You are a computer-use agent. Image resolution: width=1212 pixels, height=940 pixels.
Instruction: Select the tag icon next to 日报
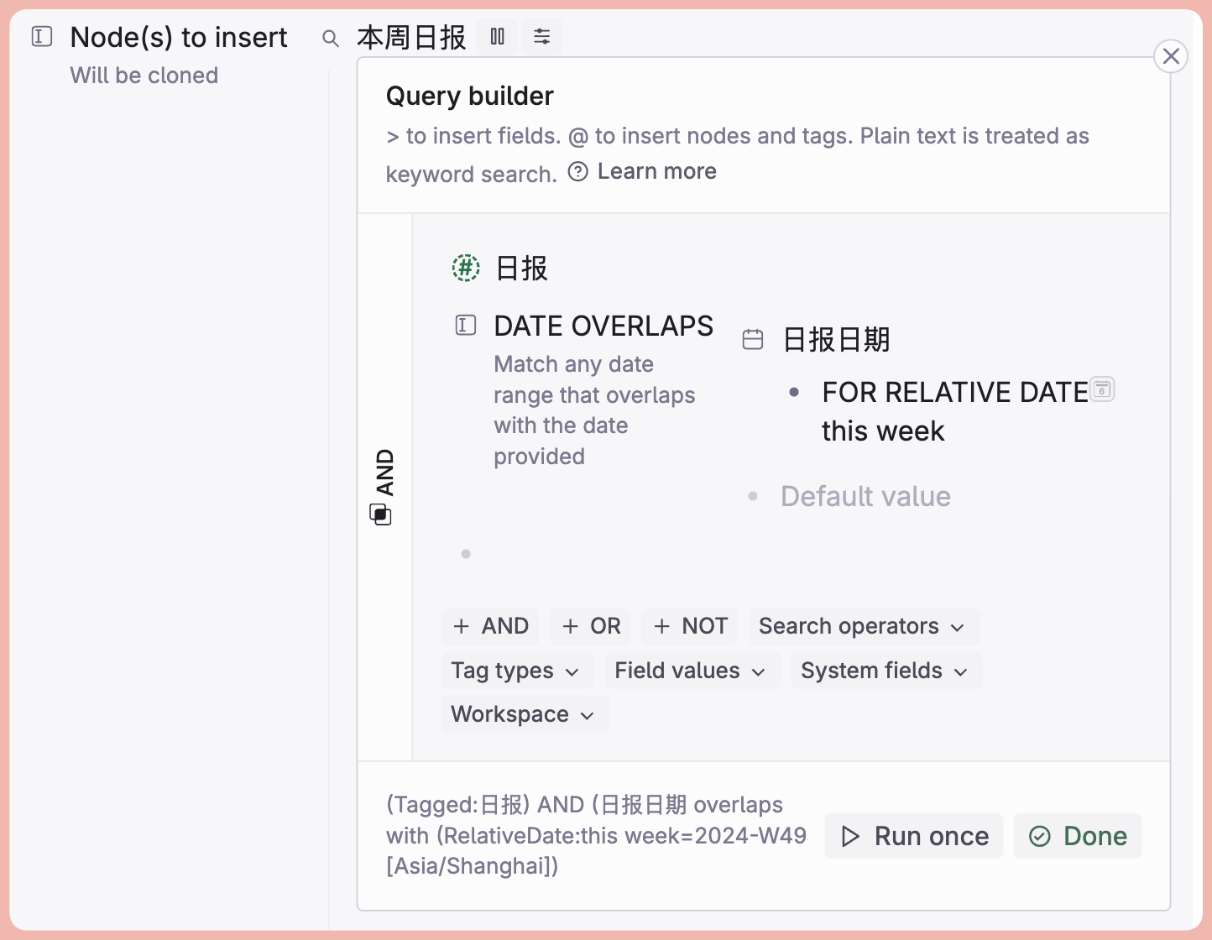pos(465,268)
